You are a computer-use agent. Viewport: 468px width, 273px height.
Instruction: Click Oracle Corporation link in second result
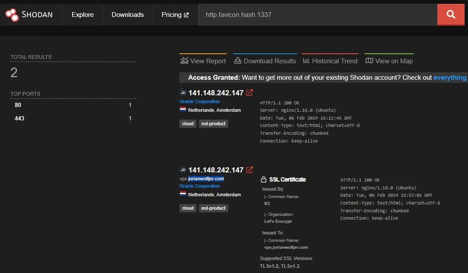coord(200,186)
